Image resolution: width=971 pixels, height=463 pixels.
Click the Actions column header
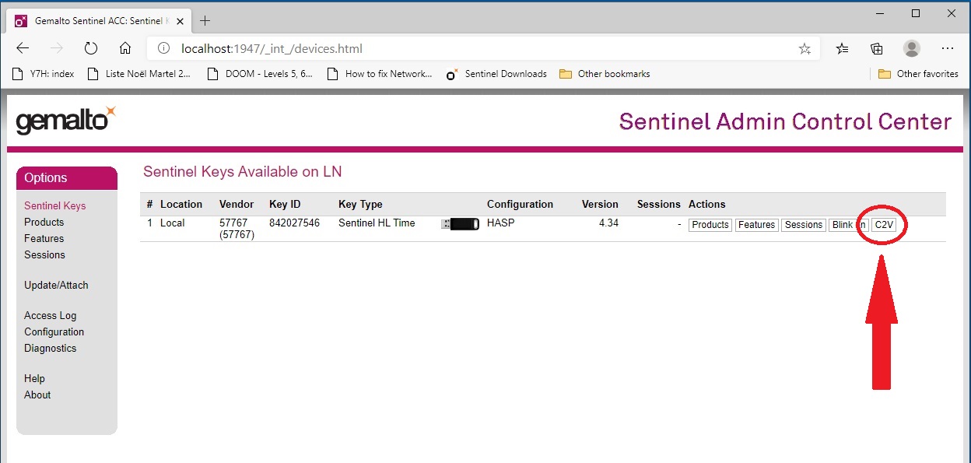tap(707, 205)
